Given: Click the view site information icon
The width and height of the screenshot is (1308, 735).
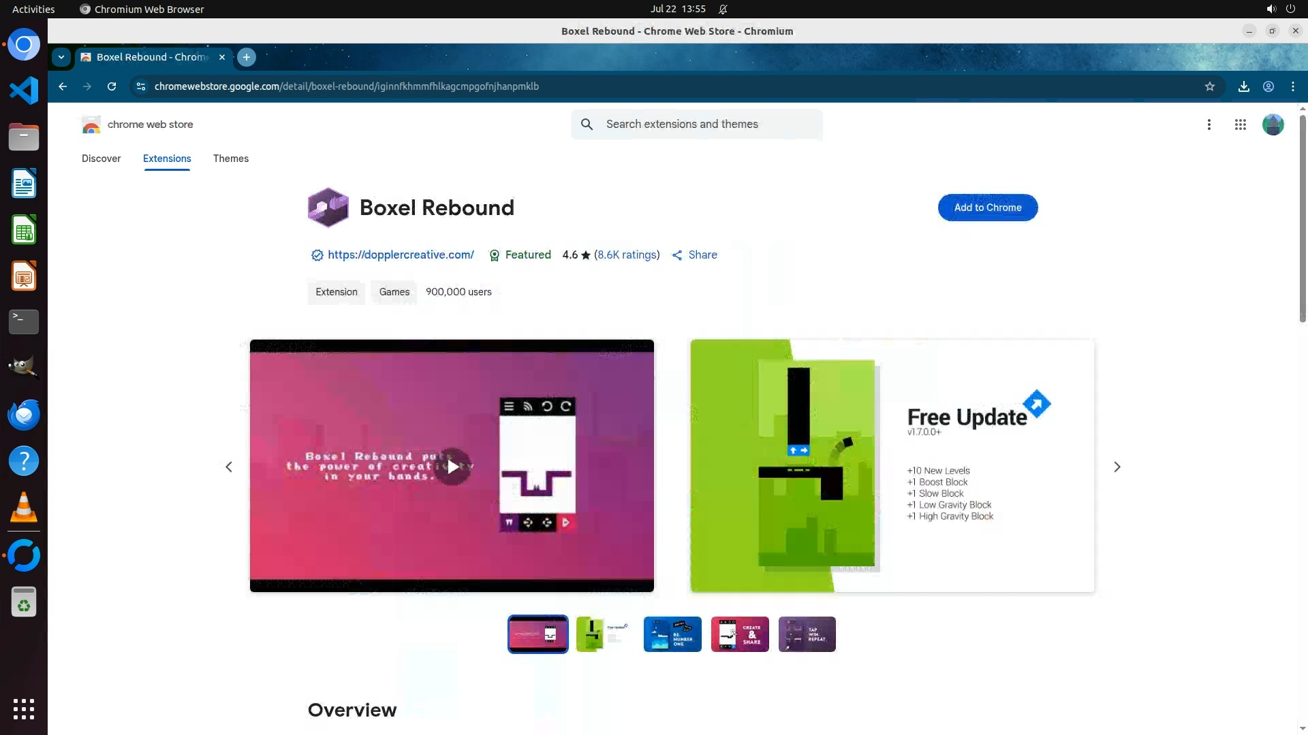Looking at the screenshot, I should [141, 86].
